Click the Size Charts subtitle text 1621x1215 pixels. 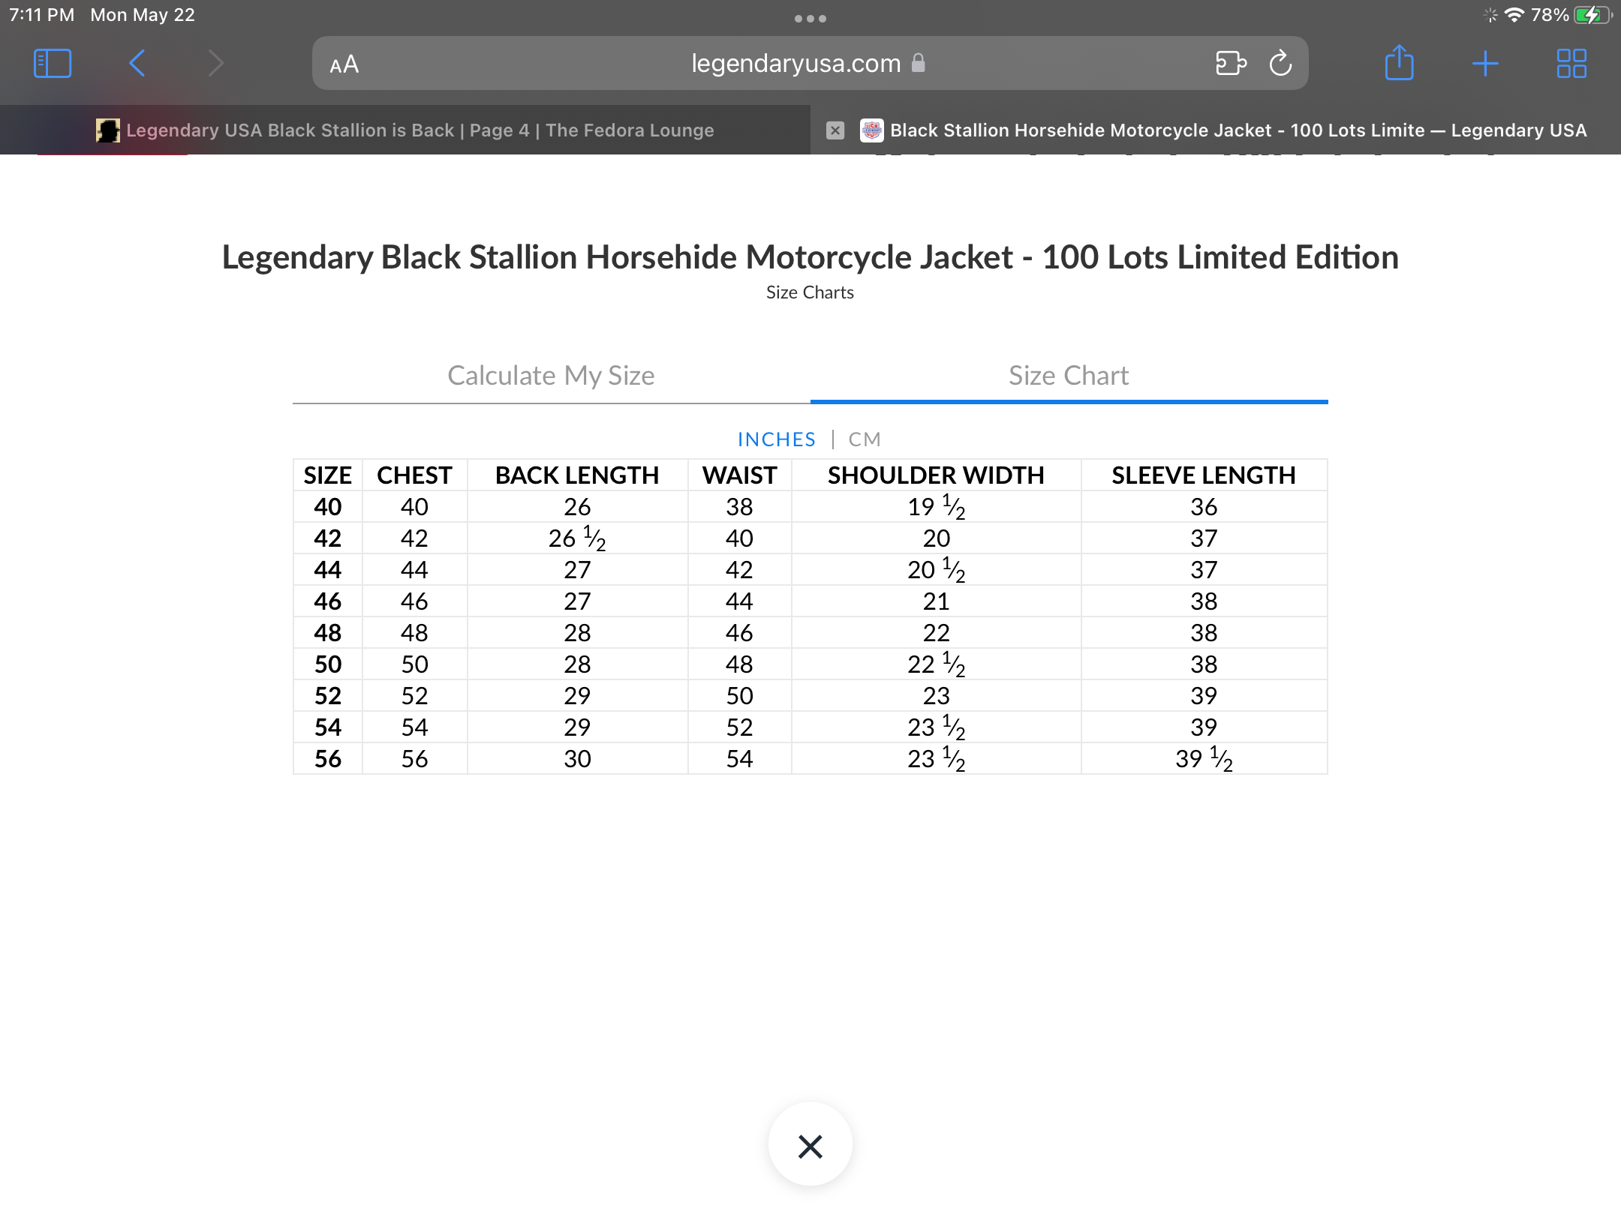coord(810,292)
